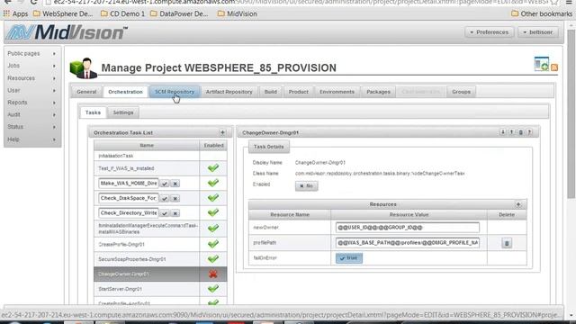Expand the Audit sidebar menu
The height and width of the screenshot is (324, 576).
32,114
